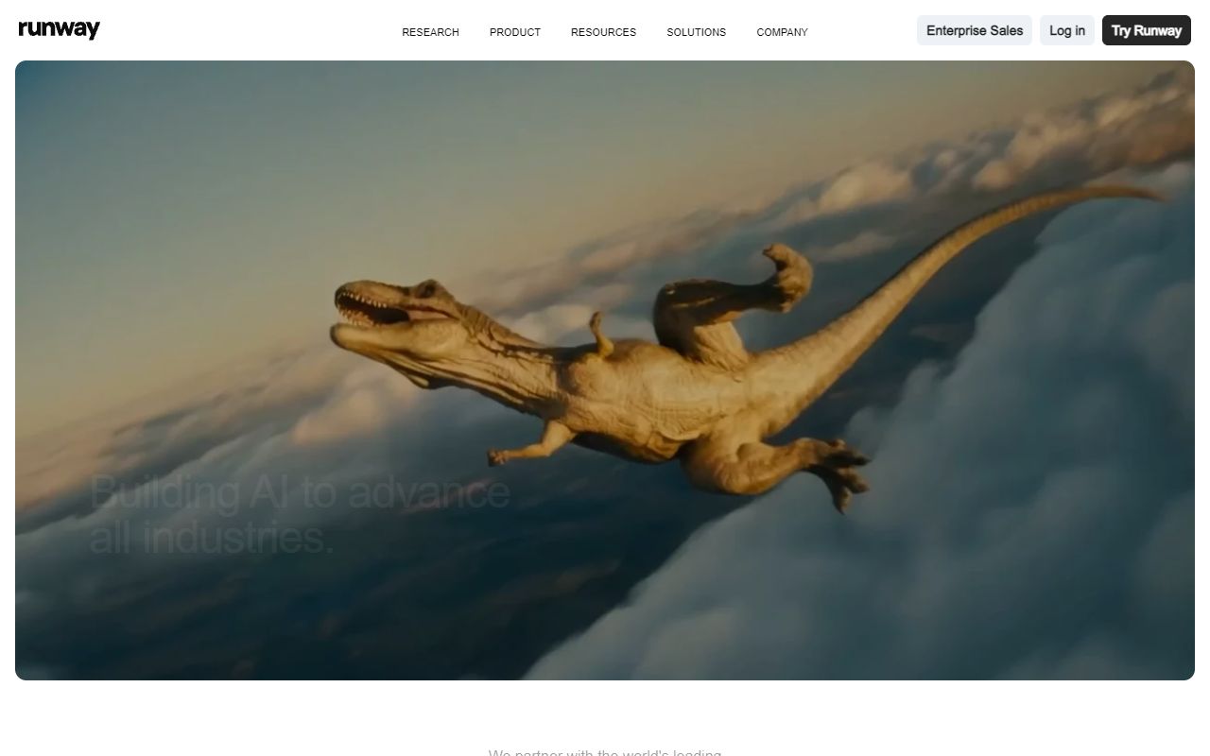Click the 'We partner with the world's leading' text

[604, 751]
